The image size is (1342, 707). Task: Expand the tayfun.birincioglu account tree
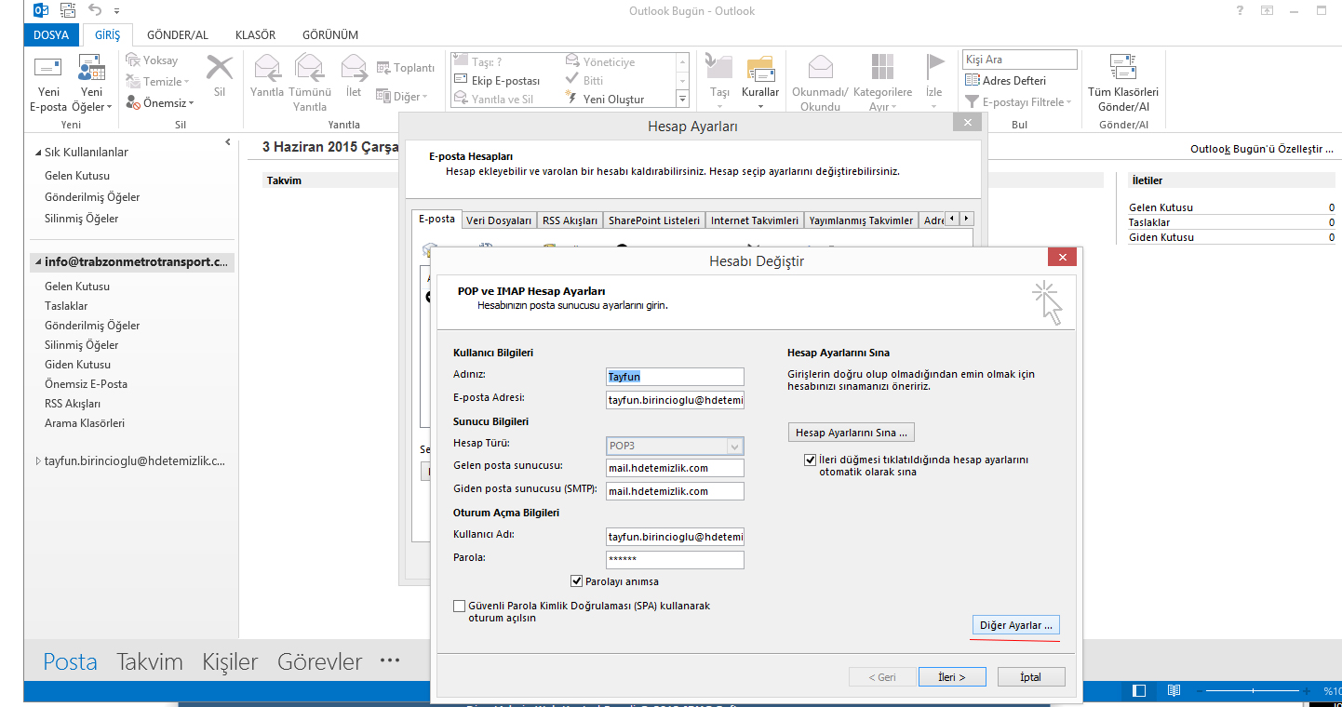click(38, 461)
